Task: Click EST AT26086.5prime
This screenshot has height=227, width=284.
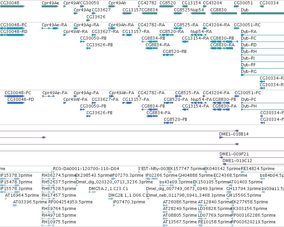Action: [180, 202]
